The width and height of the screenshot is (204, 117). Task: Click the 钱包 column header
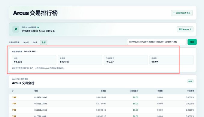[36, 91]
